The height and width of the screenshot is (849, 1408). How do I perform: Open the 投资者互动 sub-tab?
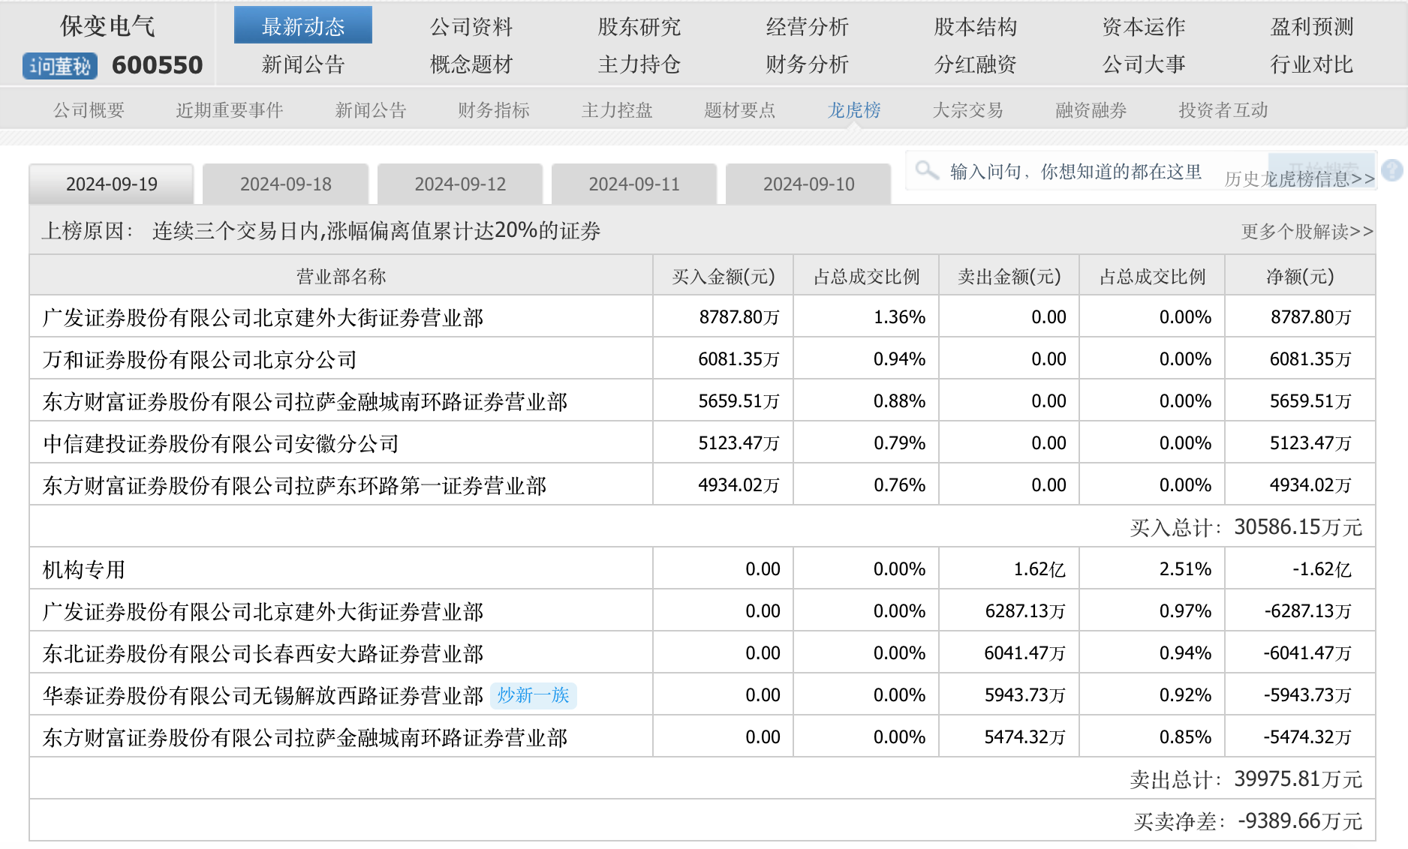pyautogui.click(x=1223, y=110)
